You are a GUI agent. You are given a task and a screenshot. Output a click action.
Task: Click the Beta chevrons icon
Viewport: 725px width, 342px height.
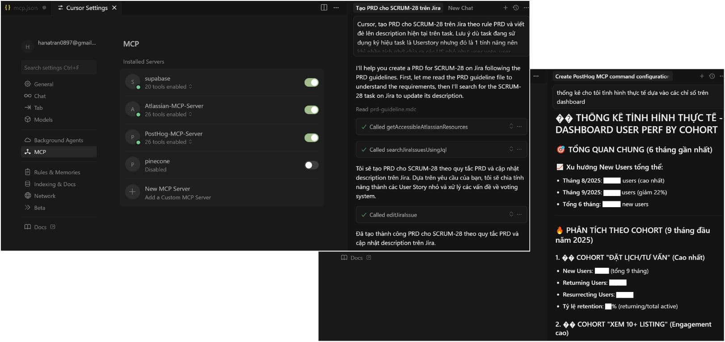click(x=28, y=207)
